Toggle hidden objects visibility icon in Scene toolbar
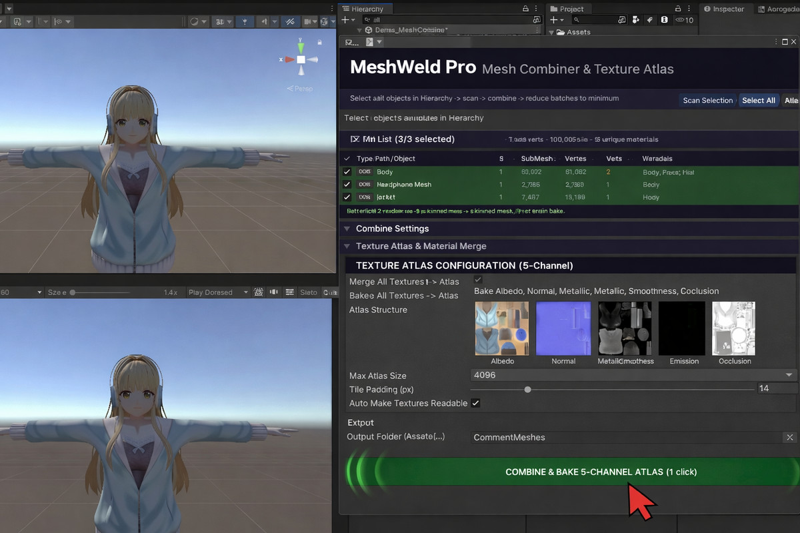This screenshot has width=800, height=533. (290, 21)
